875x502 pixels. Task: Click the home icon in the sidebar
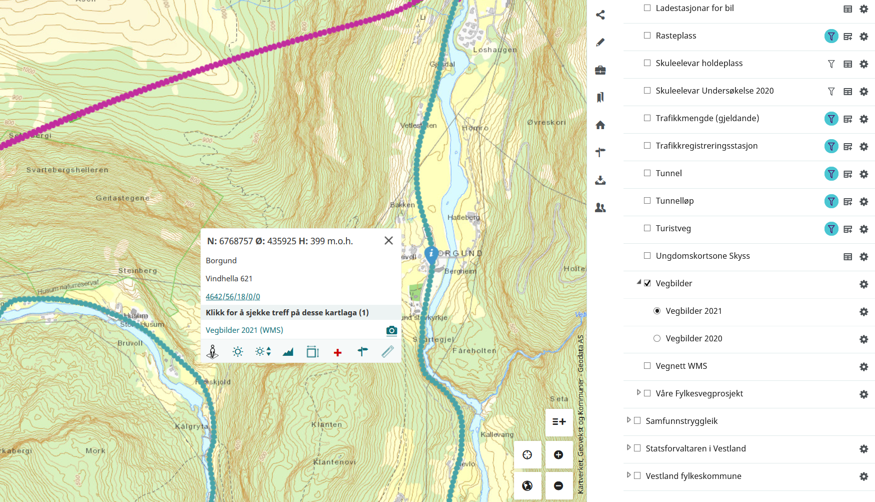click(x=600, y=125)
